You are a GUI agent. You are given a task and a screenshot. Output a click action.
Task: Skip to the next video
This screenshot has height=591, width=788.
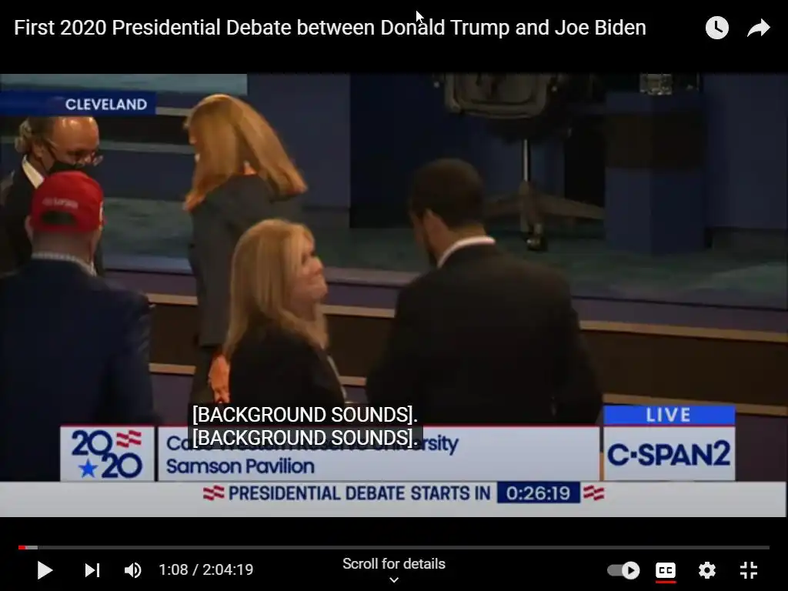pos(92,570)
